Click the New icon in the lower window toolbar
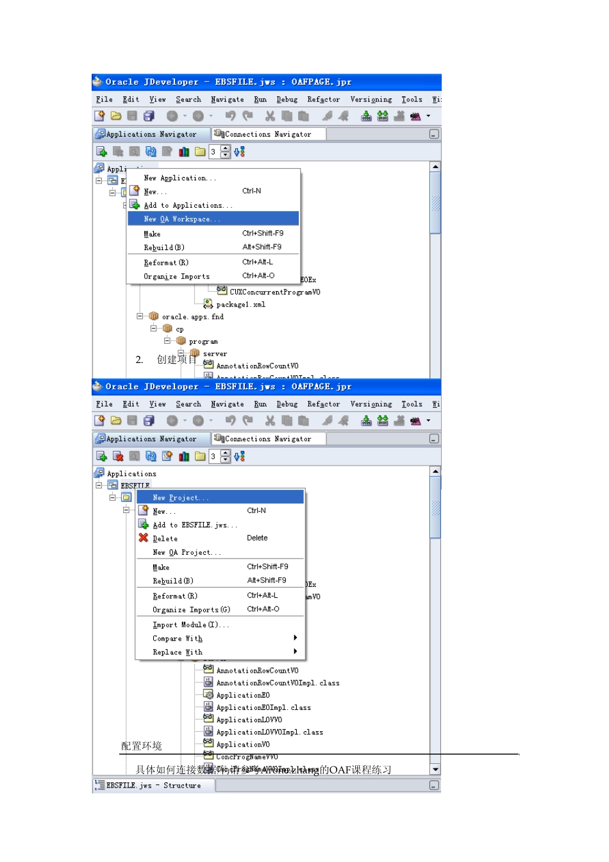The width and height of the screenshot is (609, 862). click(x=99, y=421)
